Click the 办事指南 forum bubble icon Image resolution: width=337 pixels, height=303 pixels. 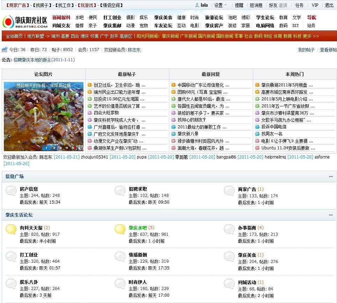click(x=229, y=229)
